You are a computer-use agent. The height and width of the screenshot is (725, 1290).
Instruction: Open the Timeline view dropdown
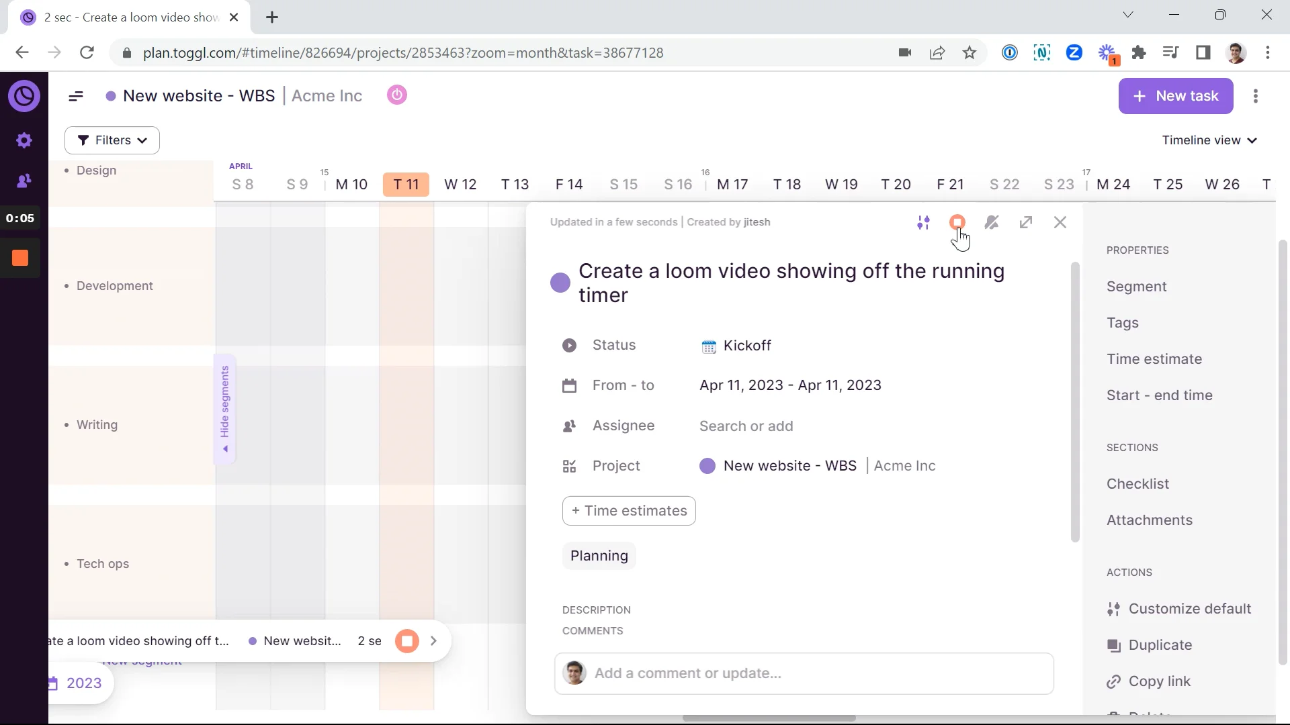(x=1209, y=140)
